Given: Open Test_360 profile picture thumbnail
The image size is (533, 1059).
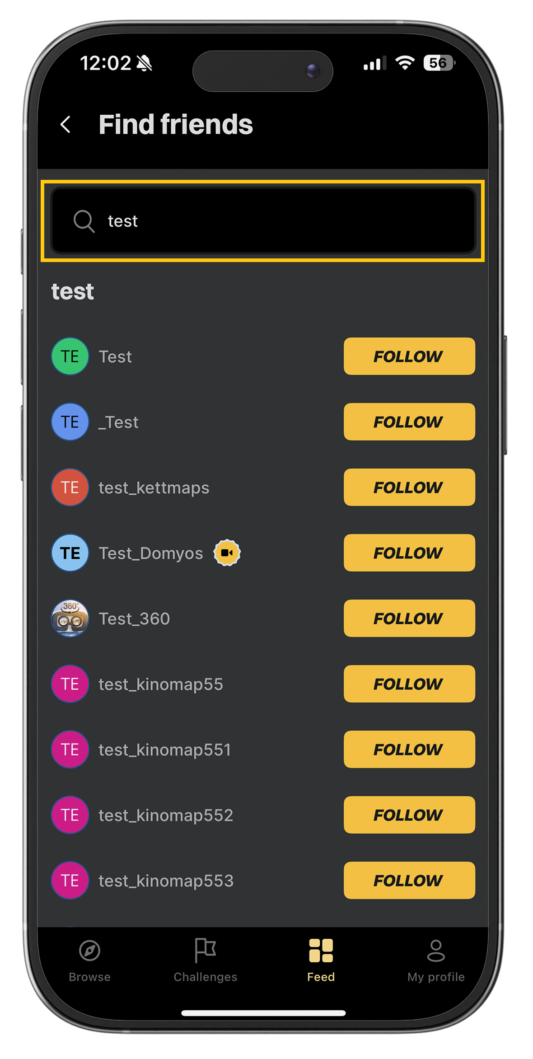Looking at the screenshot, I should pyautogui.click(x=70, y=618).
